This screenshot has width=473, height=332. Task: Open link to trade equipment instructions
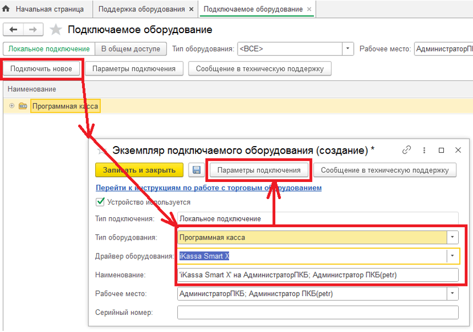(209, 188)
